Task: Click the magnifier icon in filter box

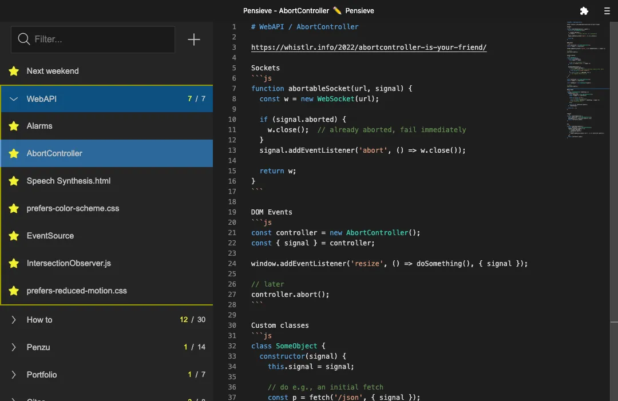Action: click(23, 39)
